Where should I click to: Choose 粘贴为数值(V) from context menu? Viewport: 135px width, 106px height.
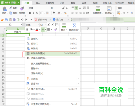point(53,53)
